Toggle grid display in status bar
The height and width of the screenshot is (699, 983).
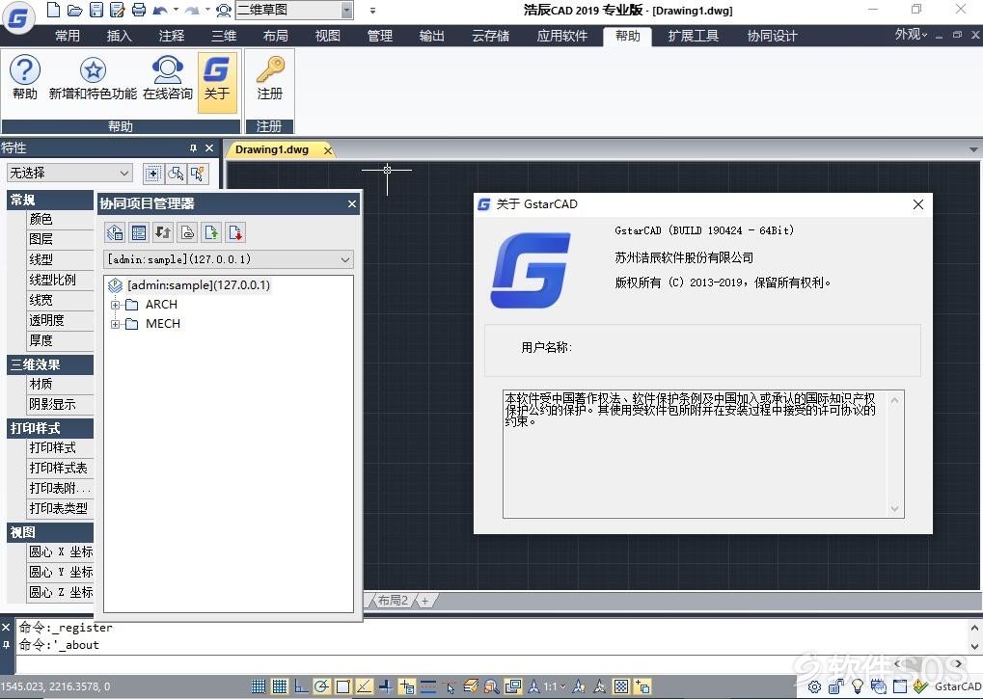(x=280, y=686)
